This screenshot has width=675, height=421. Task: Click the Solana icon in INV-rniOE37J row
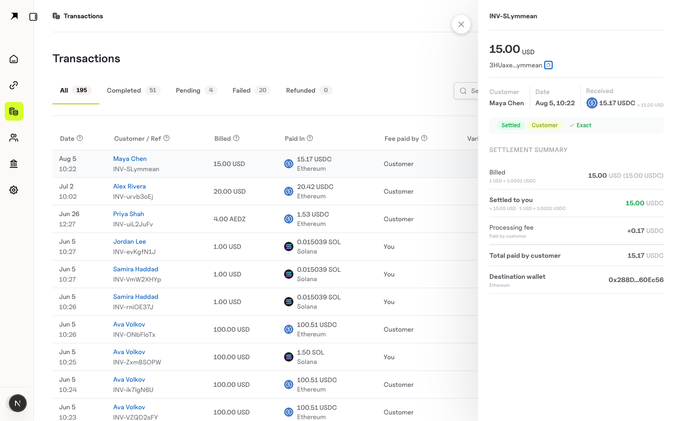[289, 302]
